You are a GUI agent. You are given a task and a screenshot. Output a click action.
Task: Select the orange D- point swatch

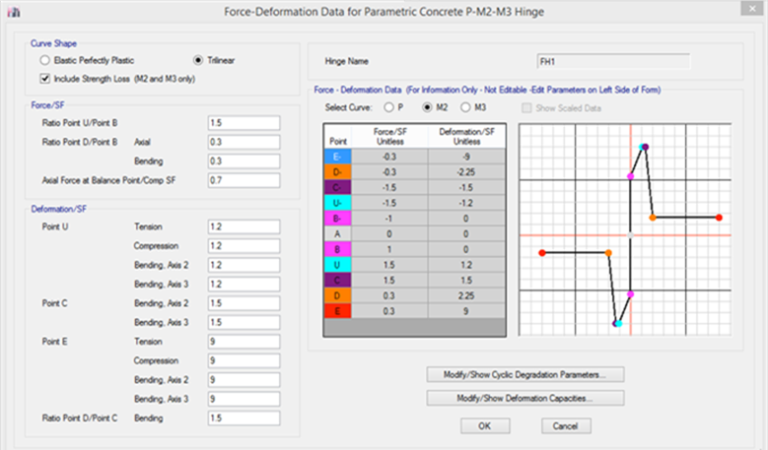click(337, 172)
